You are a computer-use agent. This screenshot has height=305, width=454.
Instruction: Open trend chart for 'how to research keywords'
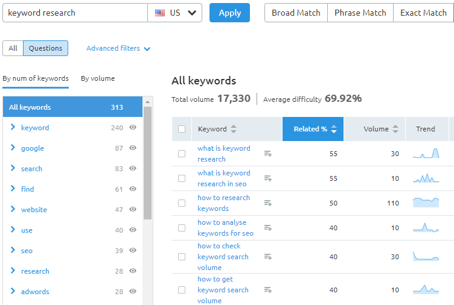426,203
